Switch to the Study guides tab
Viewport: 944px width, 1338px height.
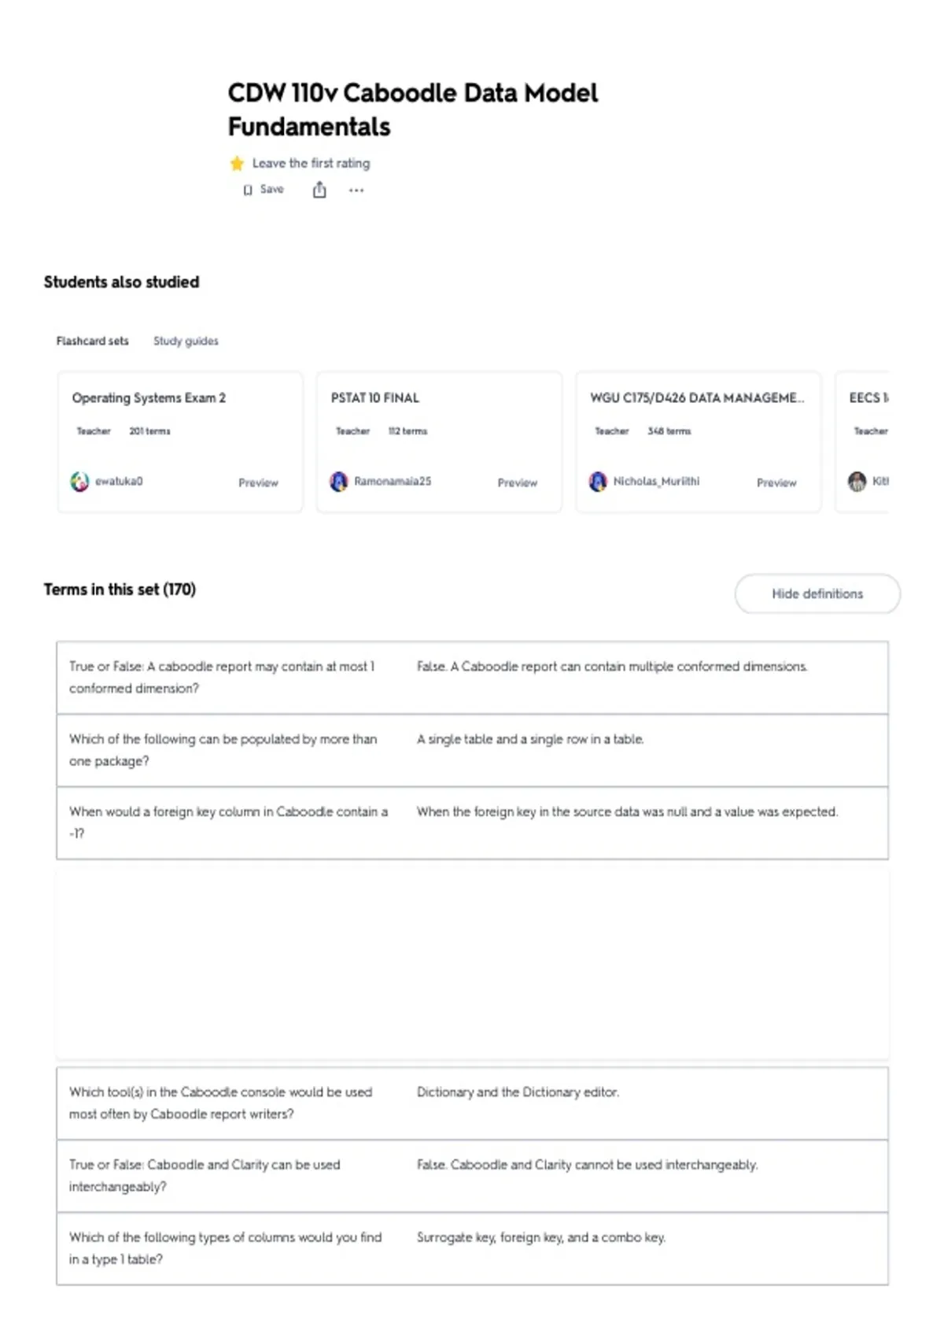[x=186, y=341]
